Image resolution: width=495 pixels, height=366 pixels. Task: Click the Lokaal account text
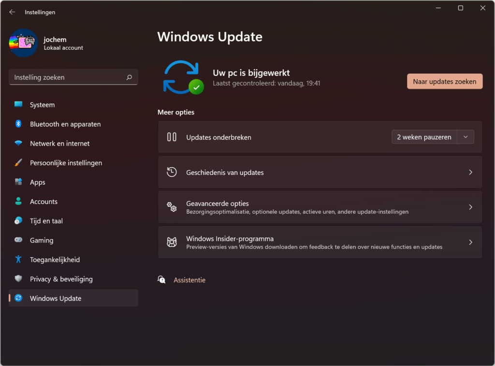63,48
